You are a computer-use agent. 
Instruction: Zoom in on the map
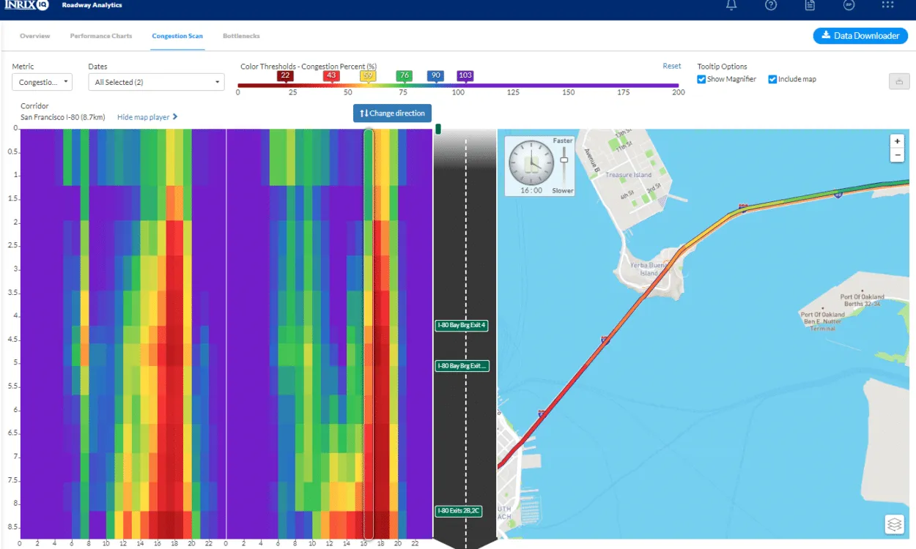[x=897, y=141]
